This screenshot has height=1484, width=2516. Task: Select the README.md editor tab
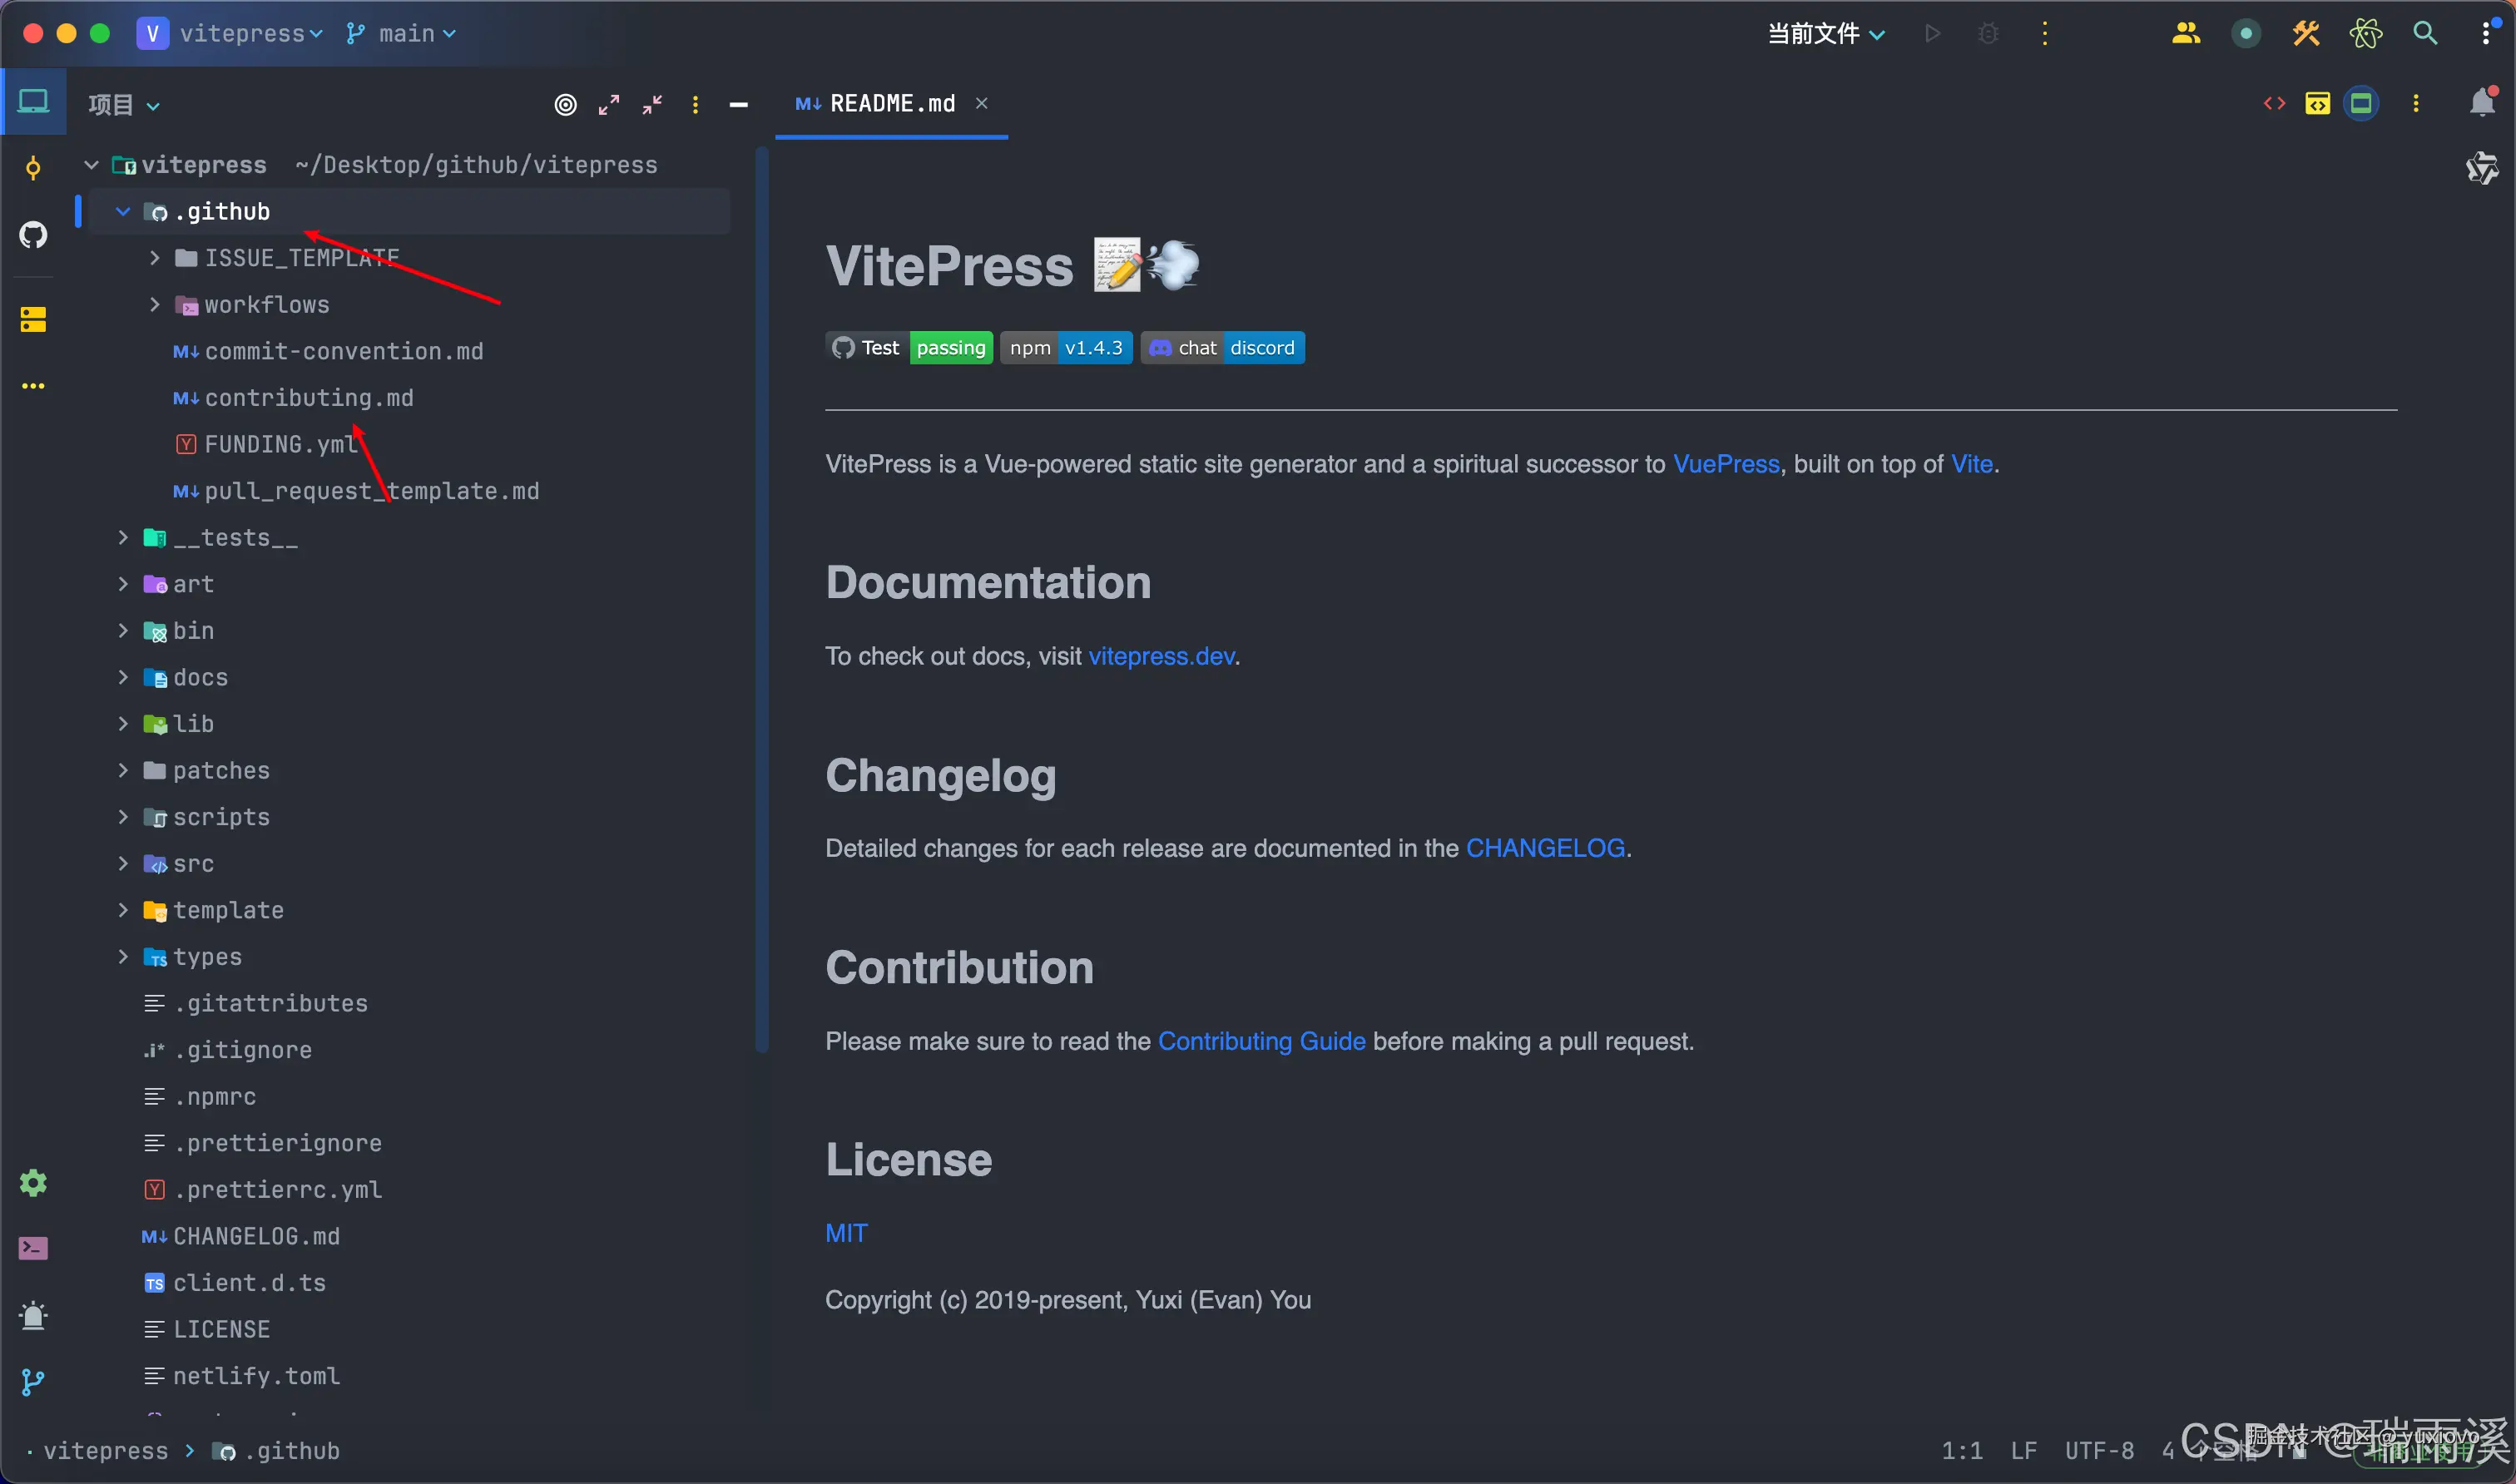click(x=891, y=104)
